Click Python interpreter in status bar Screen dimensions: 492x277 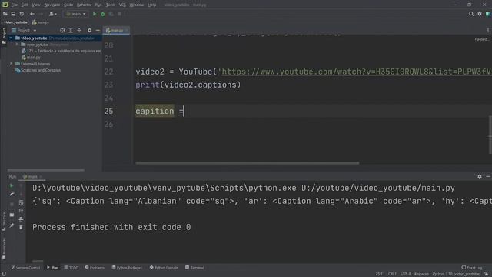coord(456,274)
